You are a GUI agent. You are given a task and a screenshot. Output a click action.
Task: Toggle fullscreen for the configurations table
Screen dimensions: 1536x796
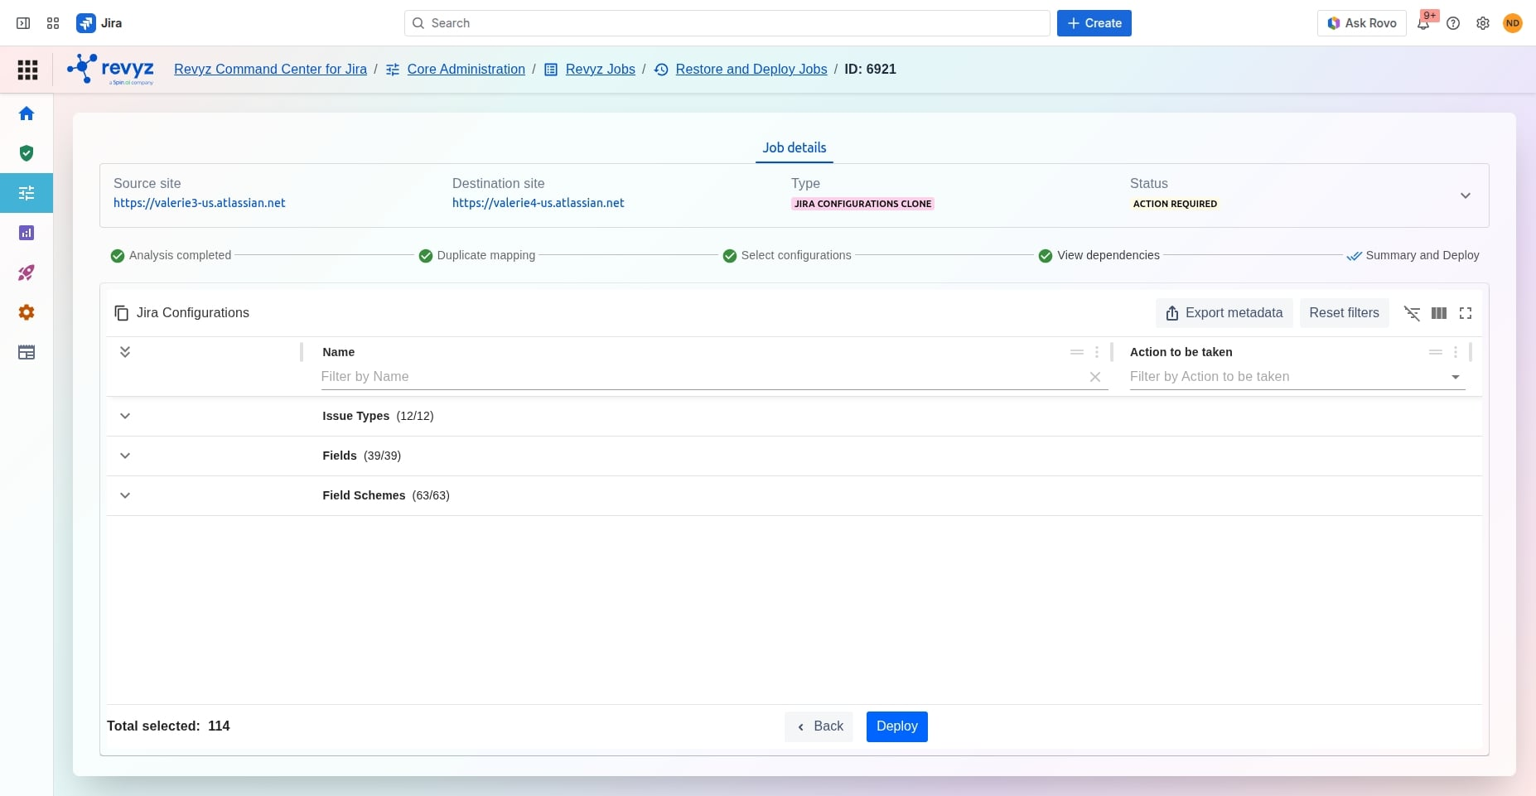[1466, 313]
